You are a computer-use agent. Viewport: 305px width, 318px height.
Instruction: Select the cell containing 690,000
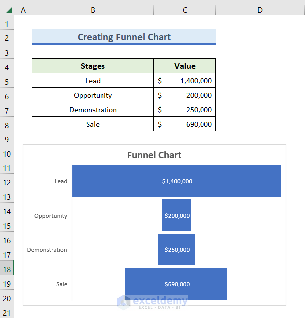point(185,124)
